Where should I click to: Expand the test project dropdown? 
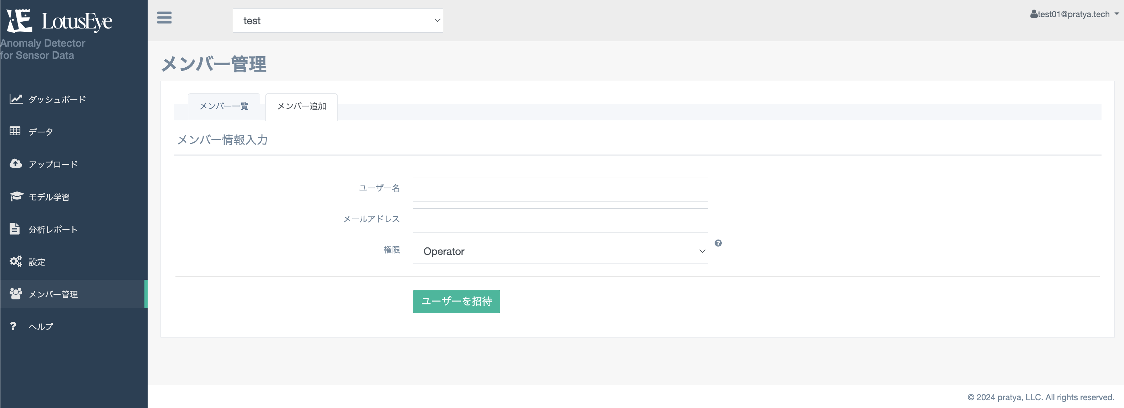pos(338,20)
